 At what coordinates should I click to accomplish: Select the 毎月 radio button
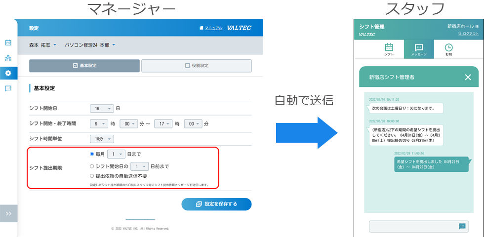coord(92,154)
